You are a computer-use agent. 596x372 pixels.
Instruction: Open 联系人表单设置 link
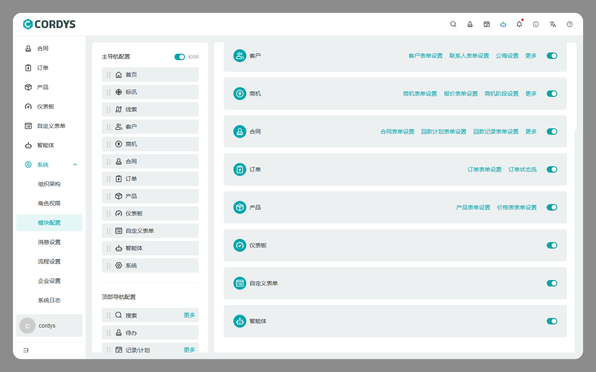coord(469,56)
